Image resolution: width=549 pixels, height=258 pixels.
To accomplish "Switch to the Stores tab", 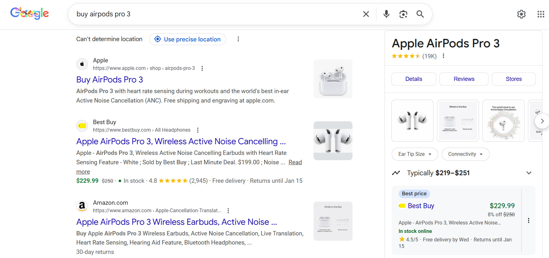I will (514, 79).
